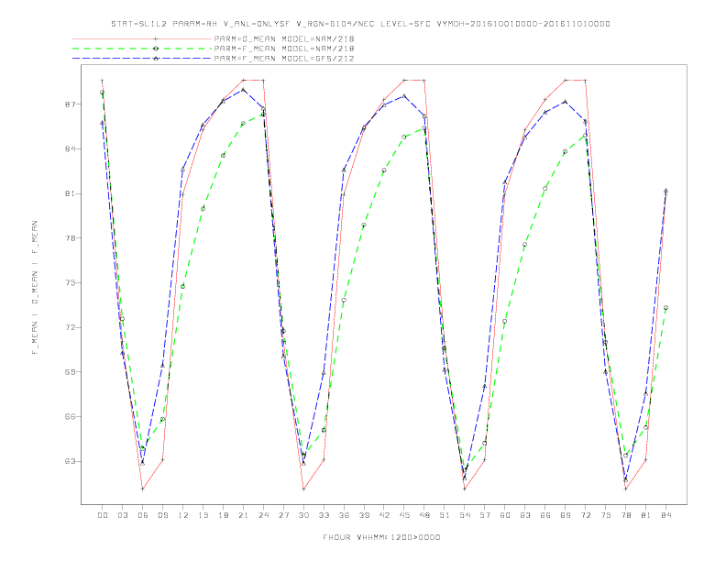Click x-axis forecast hour label 84

pyautogui.click(x=665, y=515)
